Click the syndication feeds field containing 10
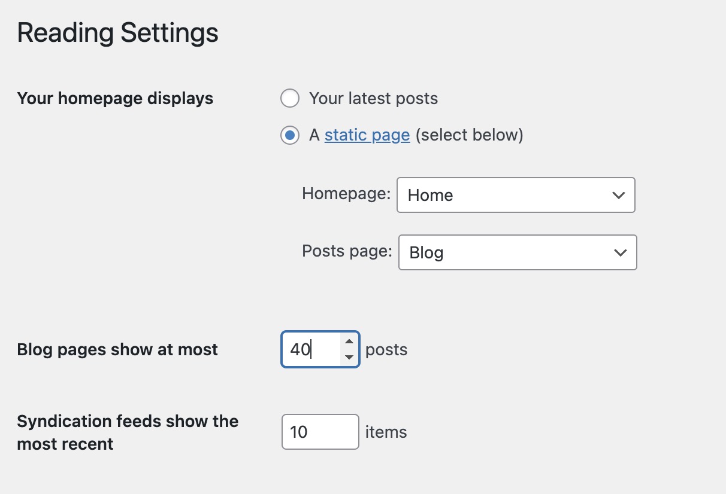726x494 pixels. tap(320, 432)
